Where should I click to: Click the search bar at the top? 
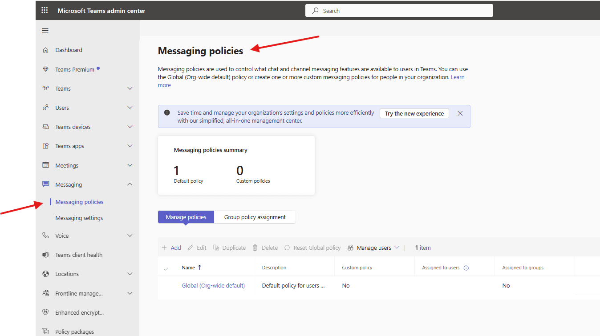[399, 10]
